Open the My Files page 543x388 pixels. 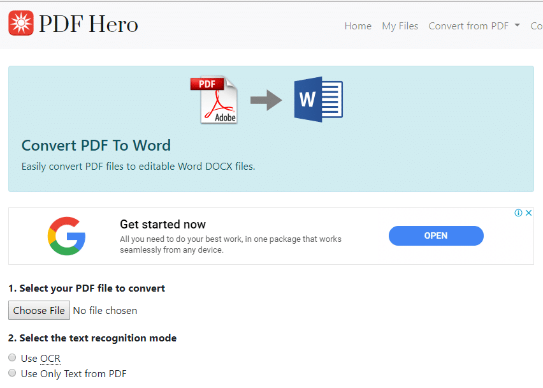tap(400, 26)
